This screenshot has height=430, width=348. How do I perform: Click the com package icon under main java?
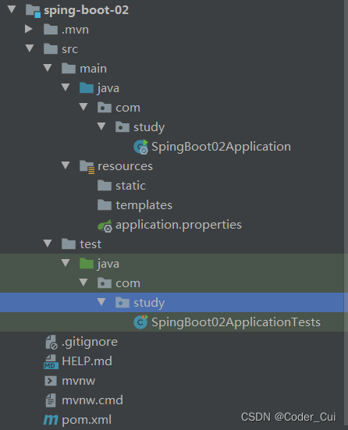click(x=105, y=107)
